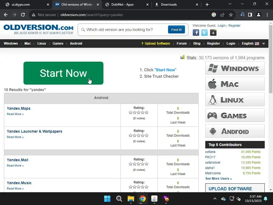Click the Google Plus icon
Viewport: 273px width, 205px height.
click(213, 33)
